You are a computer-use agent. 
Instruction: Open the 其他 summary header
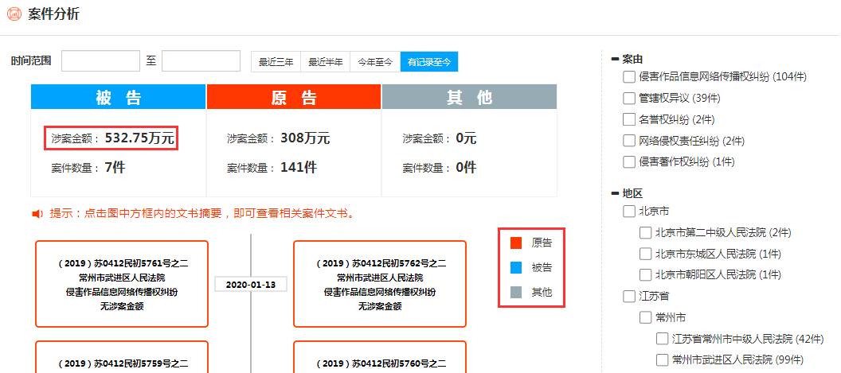coord(469,97)
